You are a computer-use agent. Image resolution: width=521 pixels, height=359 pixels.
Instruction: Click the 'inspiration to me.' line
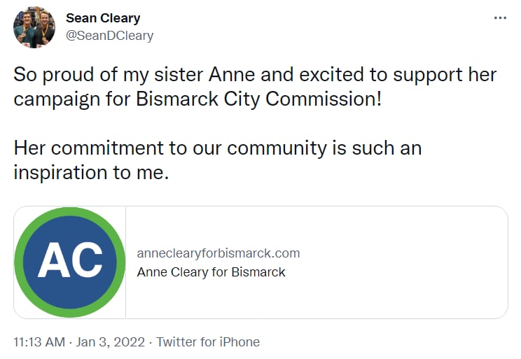[91, 173]
